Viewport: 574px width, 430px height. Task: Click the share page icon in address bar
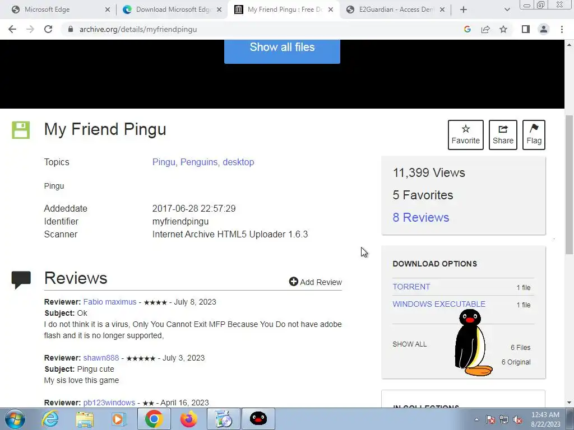(485, 29)
